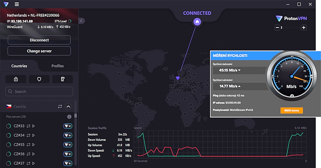Open the hamburger menu
Image resolution: width=321 pixels, height=168 pixels.
pyautogui.click(x=17, y=4)
